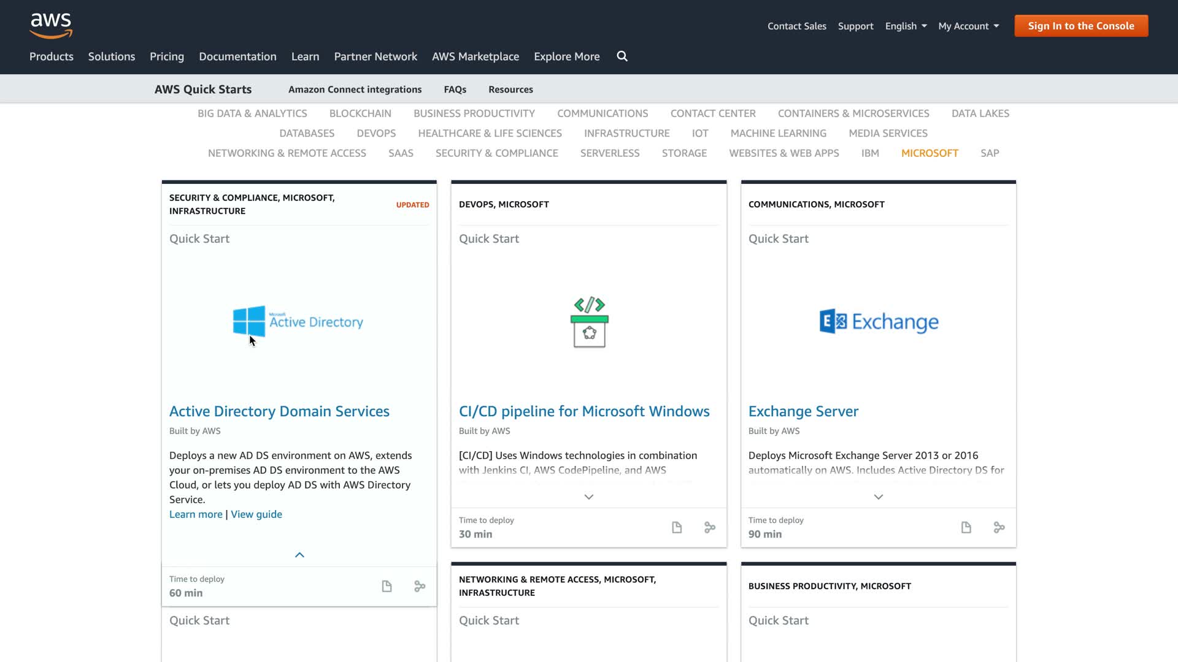Click source code icon on Active Directory card
Viewport: 1178px width, 662px height.
[420, 587]
